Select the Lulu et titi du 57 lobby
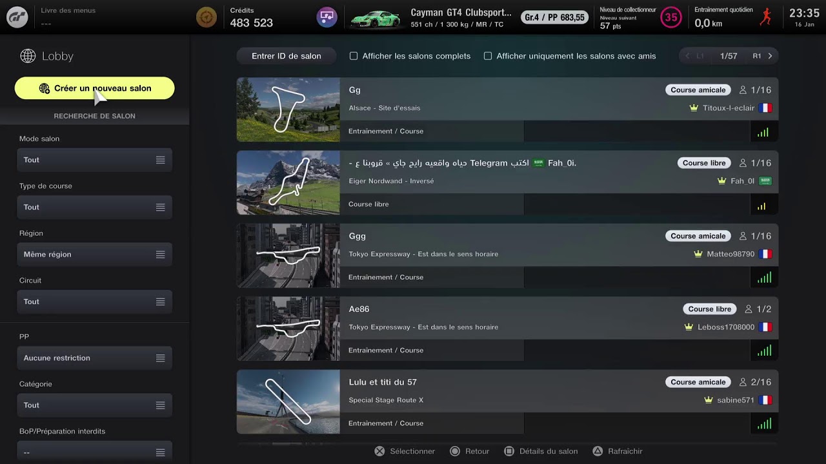 pyautogui.click(x=507, y=401)
